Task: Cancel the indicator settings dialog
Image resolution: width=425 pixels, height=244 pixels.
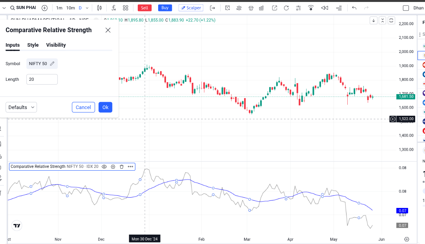Action: pos(83,107)
